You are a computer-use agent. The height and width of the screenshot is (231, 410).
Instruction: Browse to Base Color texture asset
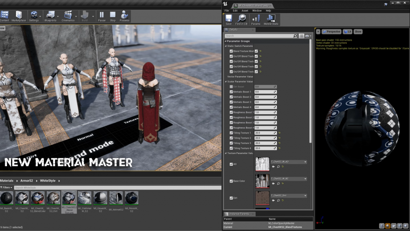pyautogui.click(x=279, y=183)
